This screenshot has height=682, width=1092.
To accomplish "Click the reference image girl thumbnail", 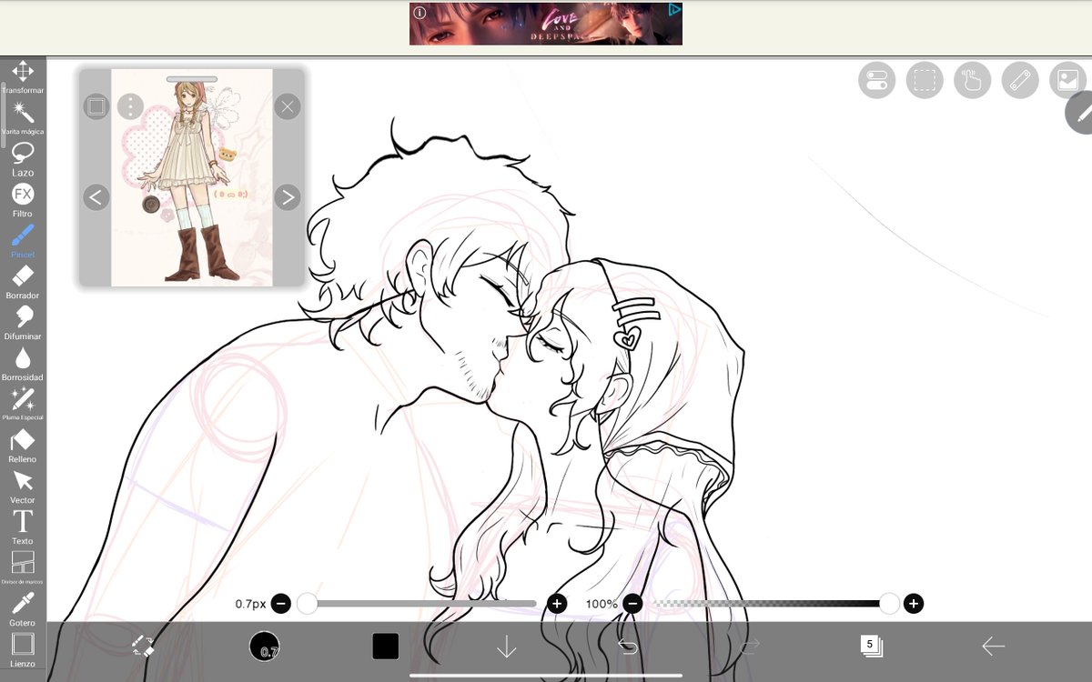I will [192, 178].
